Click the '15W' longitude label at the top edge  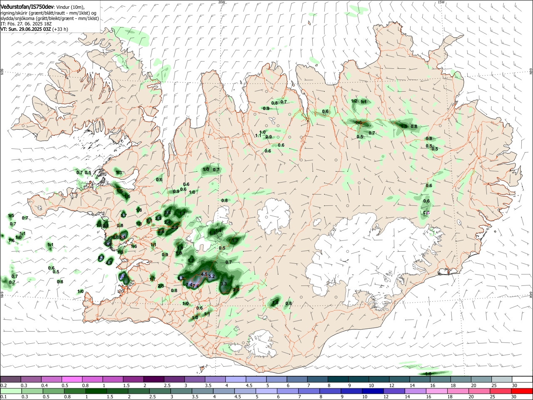[441, 2]
